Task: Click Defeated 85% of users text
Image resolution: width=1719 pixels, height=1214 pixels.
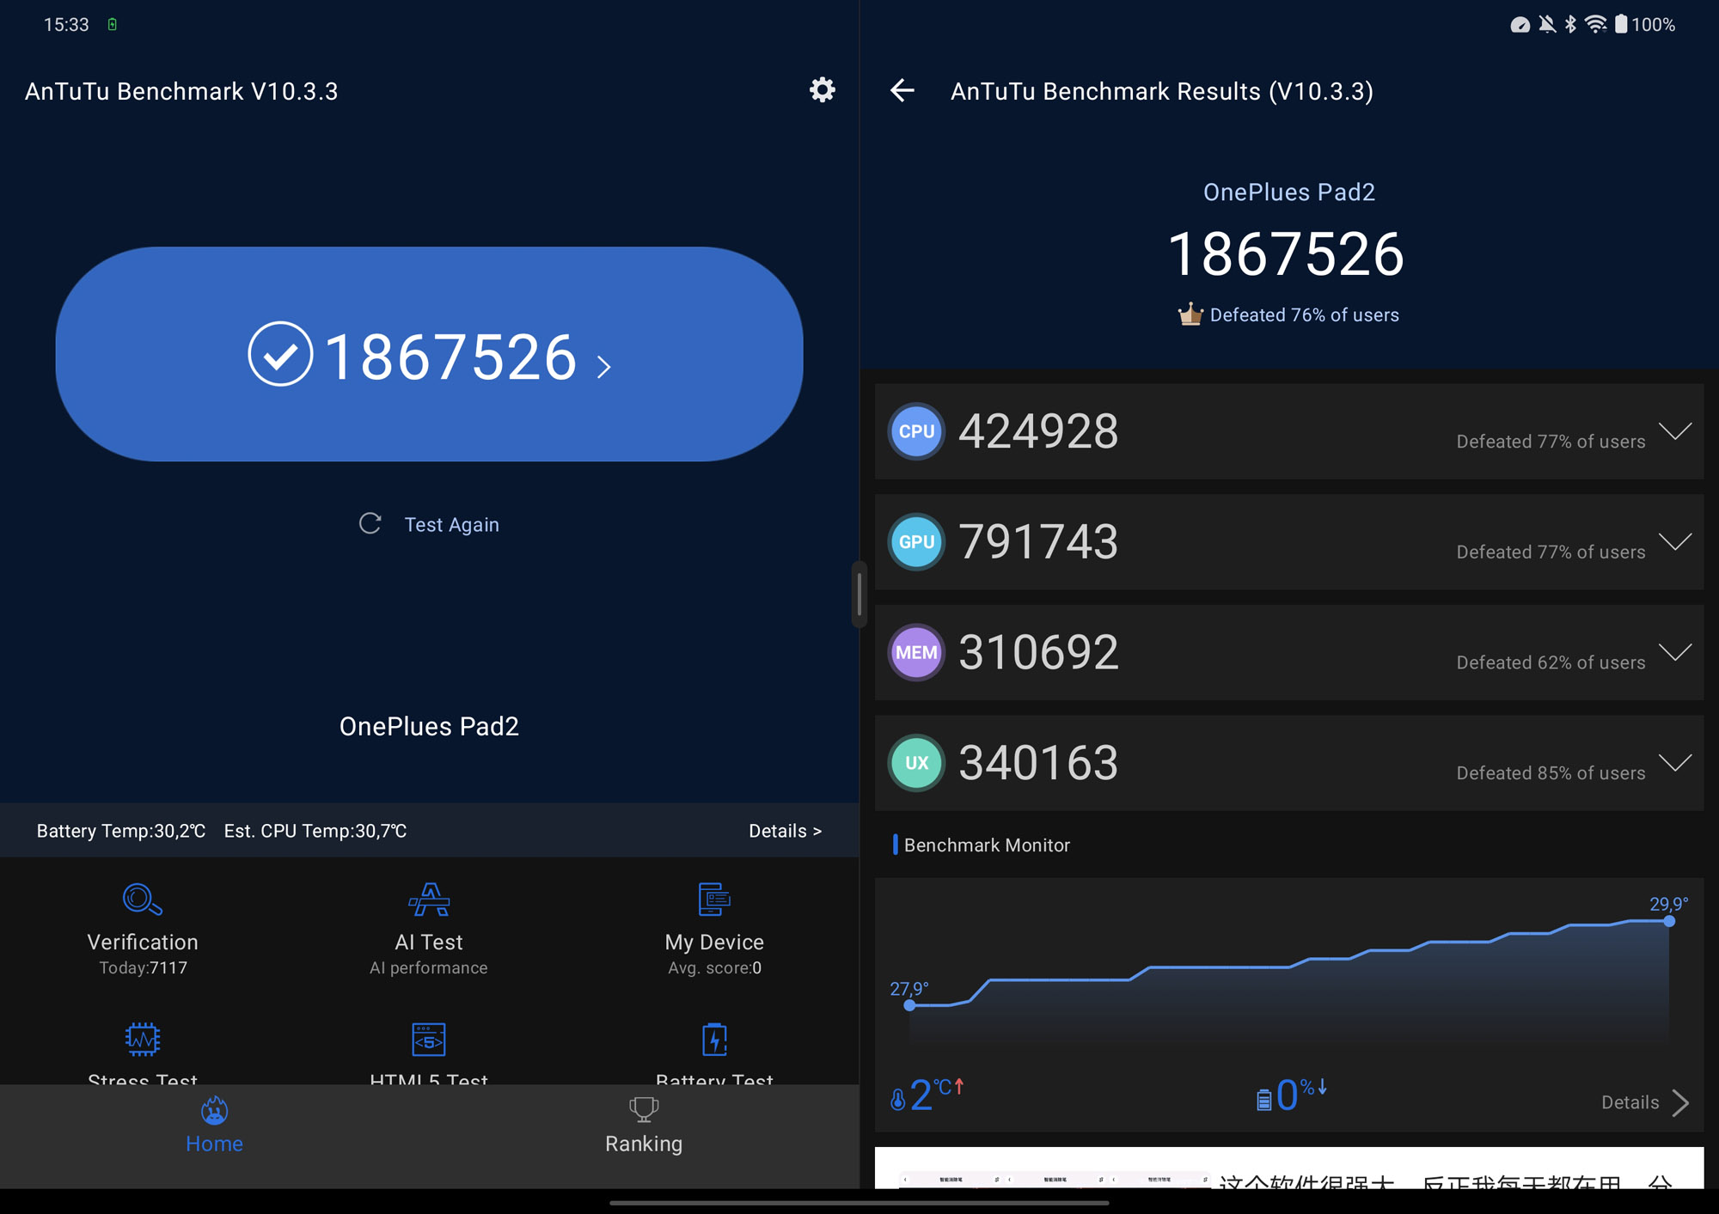Action: (x=1551, y=773)
